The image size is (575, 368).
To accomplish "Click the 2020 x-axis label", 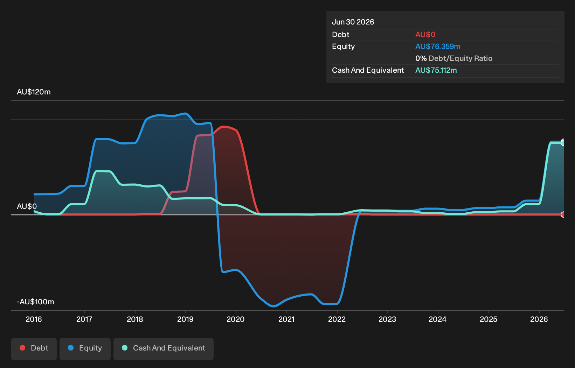I will (236, 319).
